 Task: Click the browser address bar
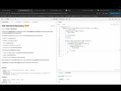pyautogui.click(x=52, y=13)
